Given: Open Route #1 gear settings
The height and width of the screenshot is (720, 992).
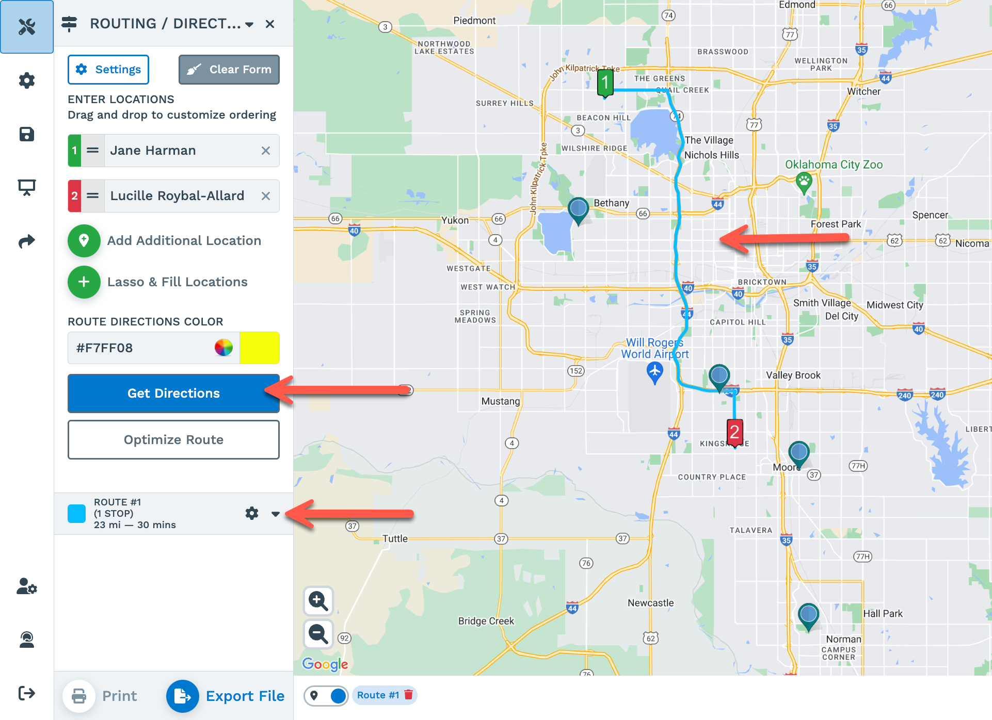Looking at the screenshot, I should coord(252,513).
